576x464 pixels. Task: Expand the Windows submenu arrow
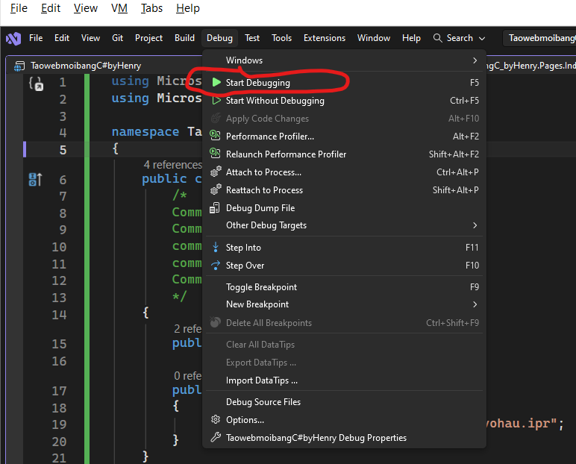tap(475, 60)
